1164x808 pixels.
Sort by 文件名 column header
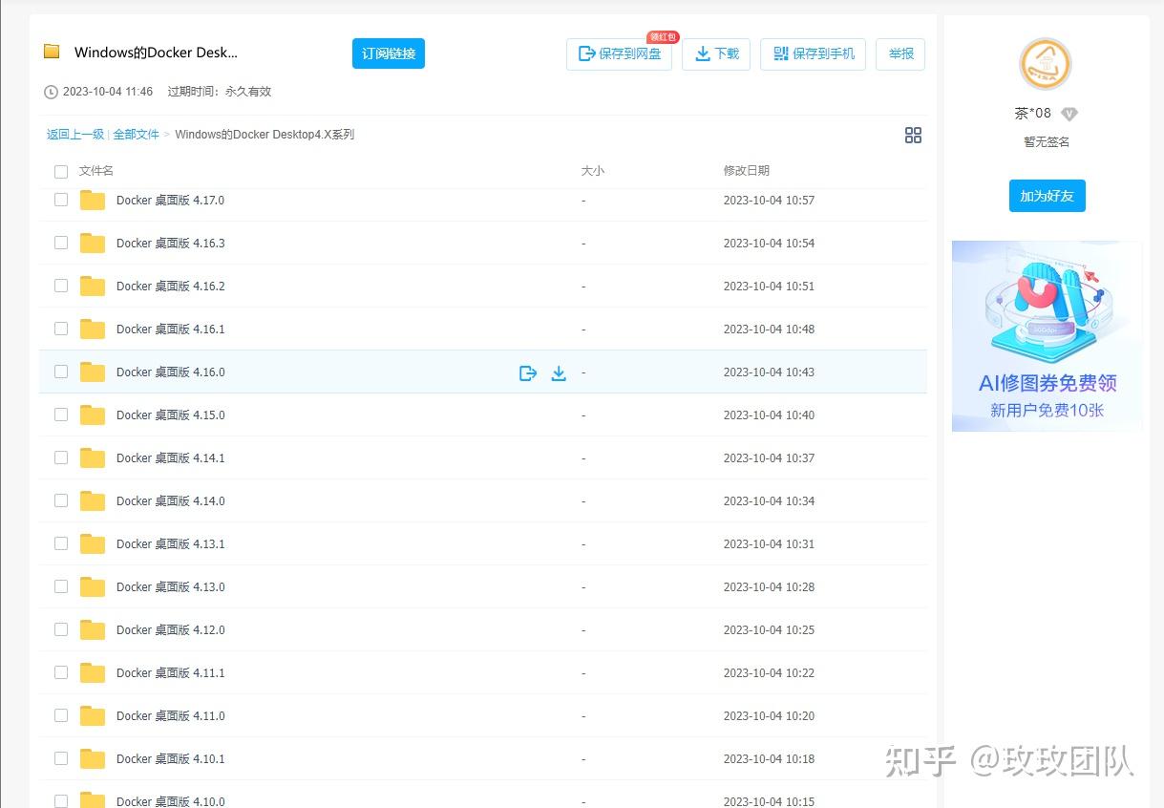pos(96,171)
